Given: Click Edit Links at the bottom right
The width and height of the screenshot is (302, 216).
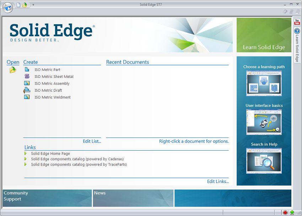Looking at the screenshot, I should [x=218, y=181].
